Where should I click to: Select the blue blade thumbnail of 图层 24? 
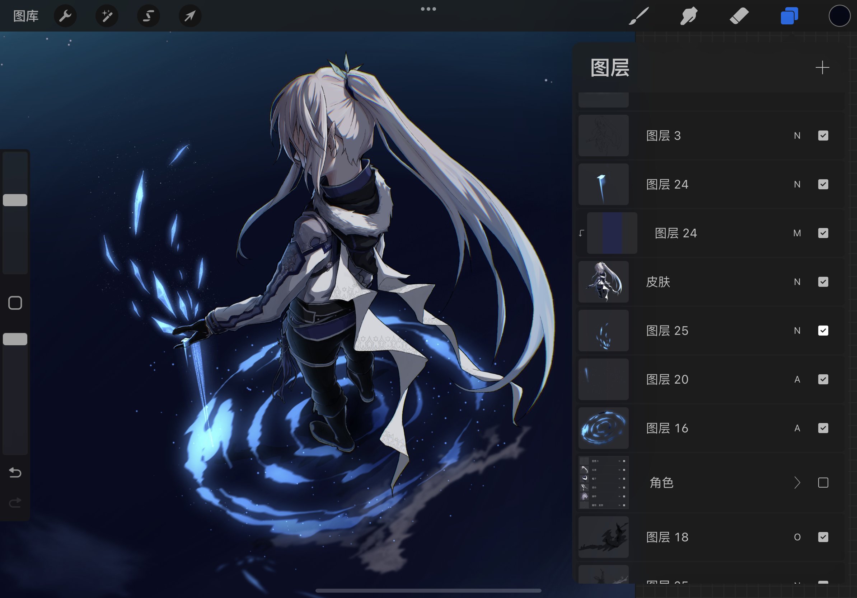tap(604, 184)
